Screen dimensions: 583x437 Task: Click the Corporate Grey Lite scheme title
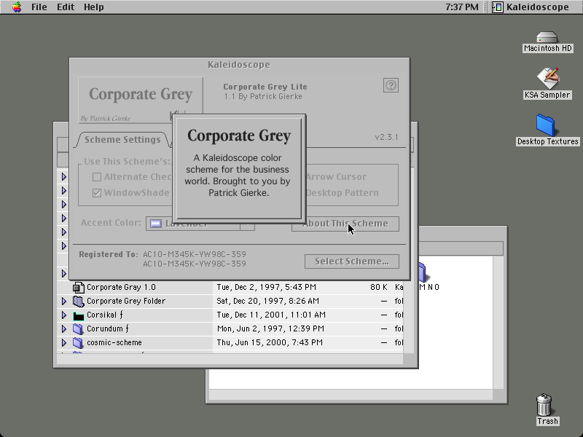tap(265, 87)
